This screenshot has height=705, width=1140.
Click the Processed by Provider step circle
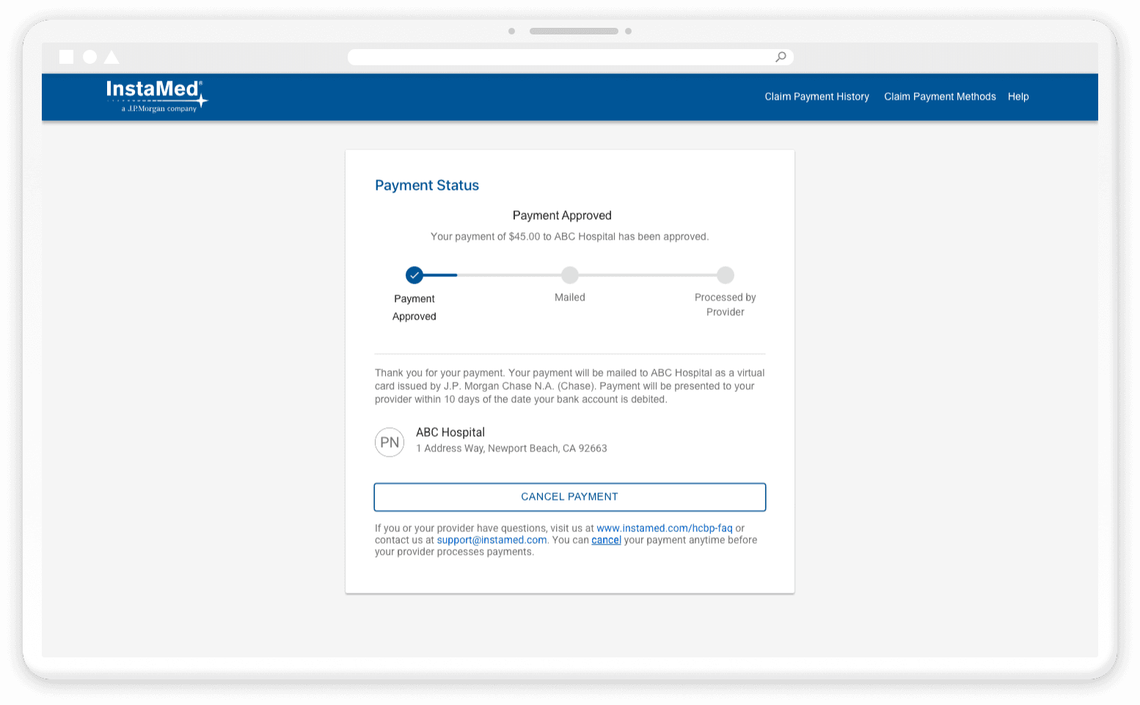click(x=726, y=275)
